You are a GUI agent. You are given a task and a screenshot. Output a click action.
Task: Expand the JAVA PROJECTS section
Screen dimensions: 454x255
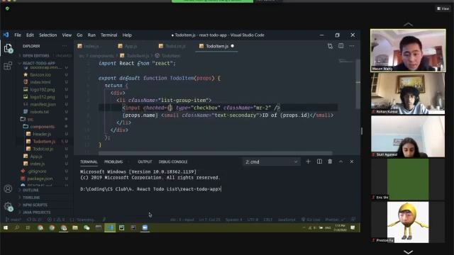[45, 212]
